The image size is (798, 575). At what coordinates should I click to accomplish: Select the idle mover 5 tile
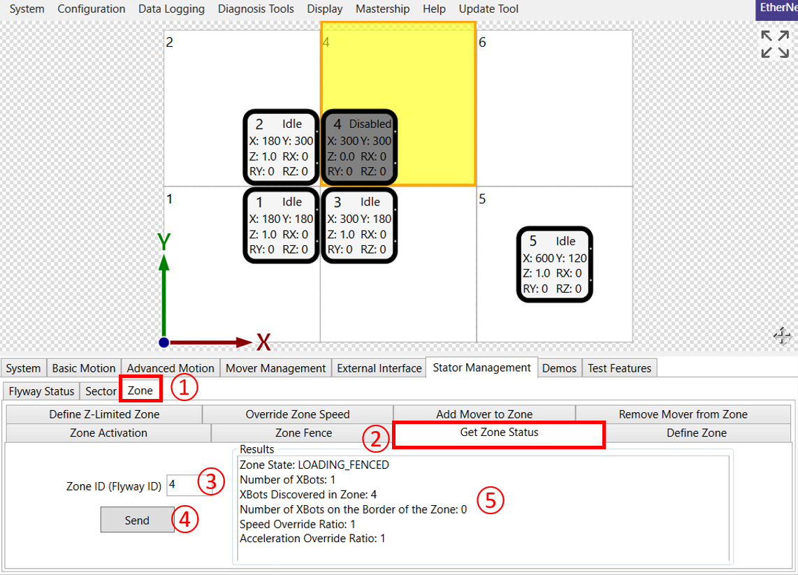pos(555,264)
